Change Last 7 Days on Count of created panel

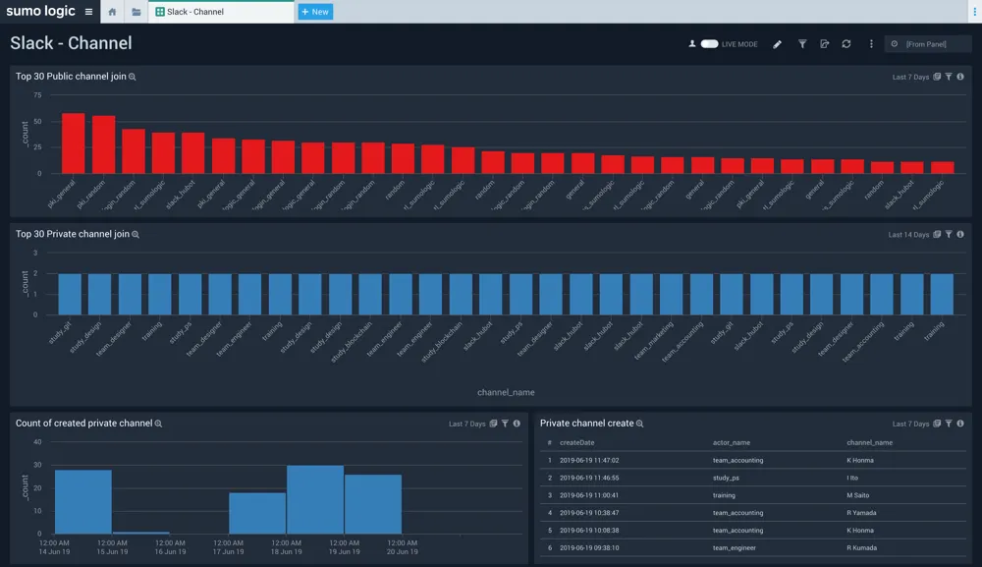tap(467, 425)
